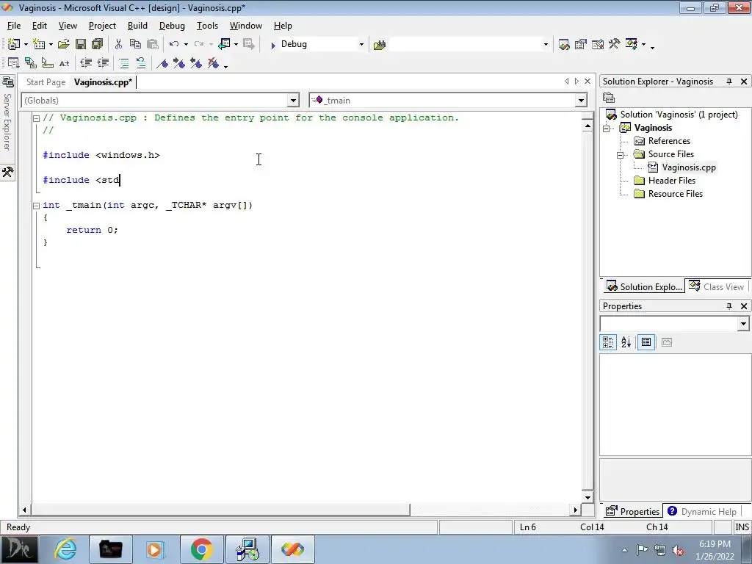Click the Display Word Completion icon

tap(65, 63)
